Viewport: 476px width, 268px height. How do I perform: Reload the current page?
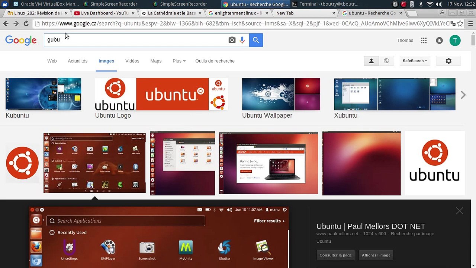26,23
